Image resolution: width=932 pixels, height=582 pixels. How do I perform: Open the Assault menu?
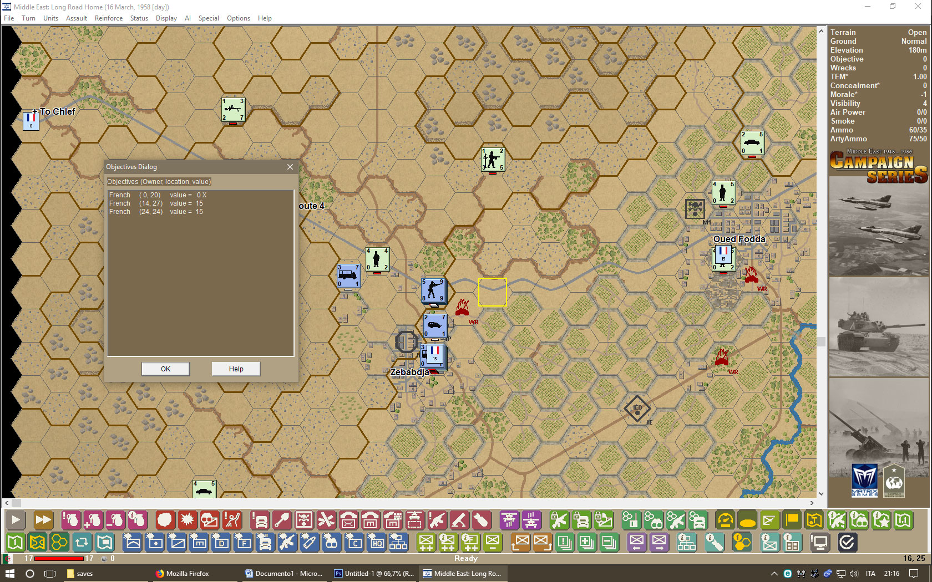(77, 18)
